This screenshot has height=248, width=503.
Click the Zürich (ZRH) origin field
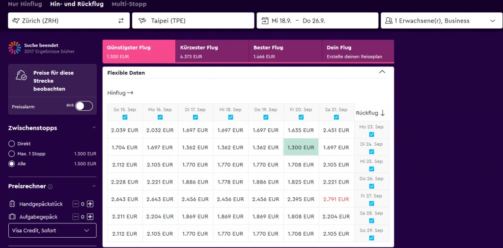tap(69, 21)
